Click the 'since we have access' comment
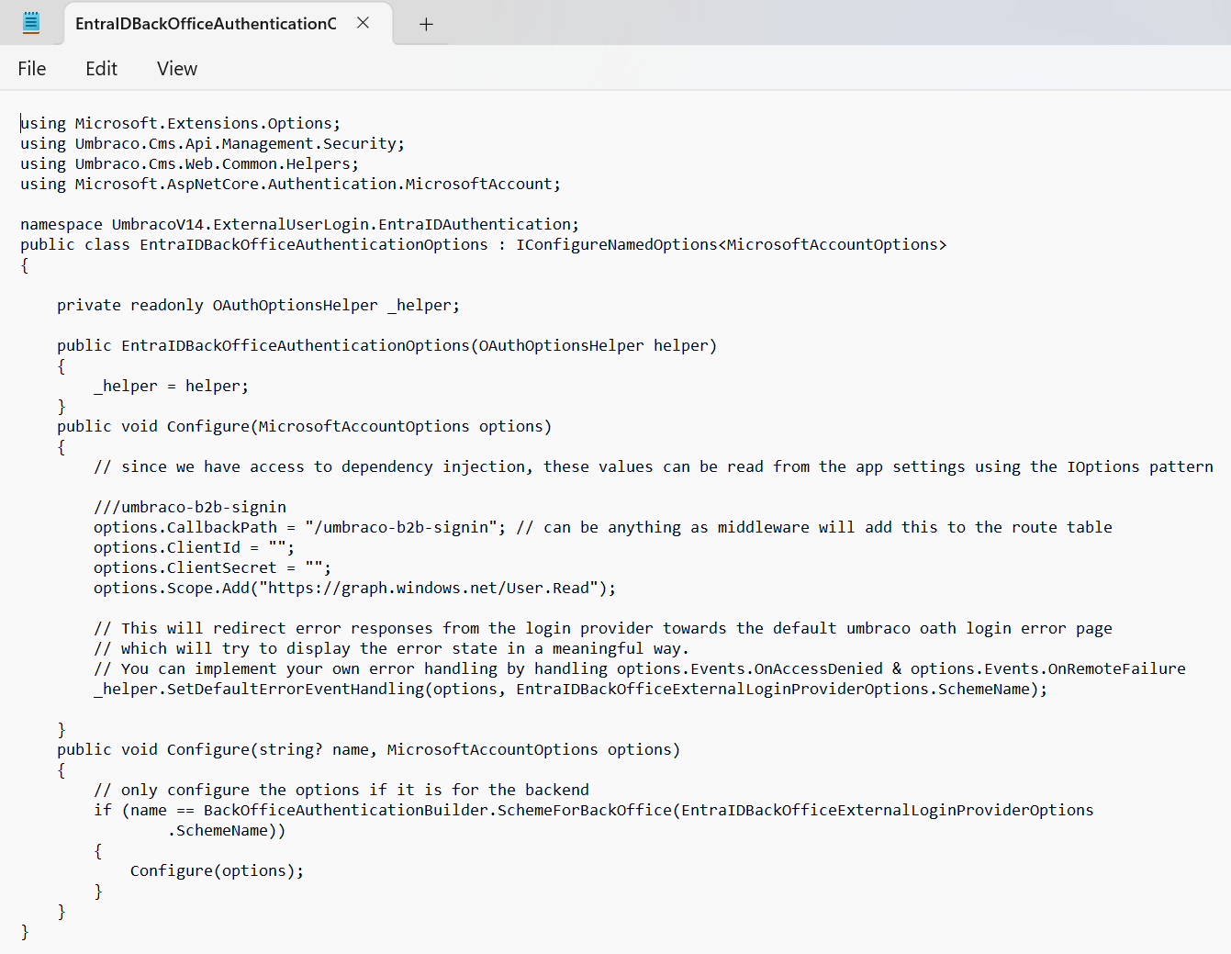 (653, 466)
